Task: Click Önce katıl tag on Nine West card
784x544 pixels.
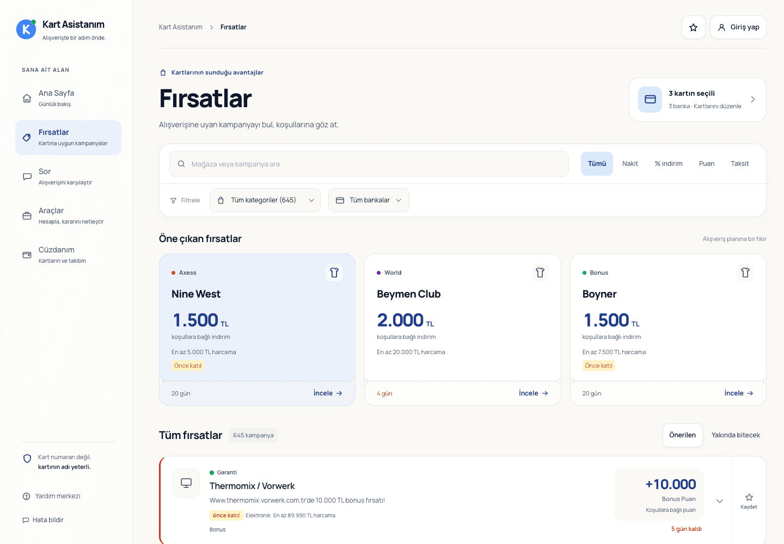Action: coord(188,366)
